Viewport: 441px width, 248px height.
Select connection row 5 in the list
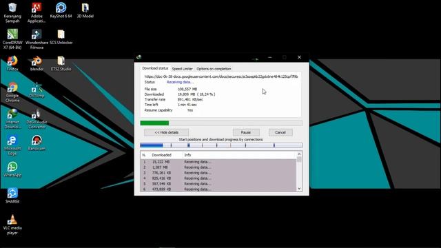(218, 184)
